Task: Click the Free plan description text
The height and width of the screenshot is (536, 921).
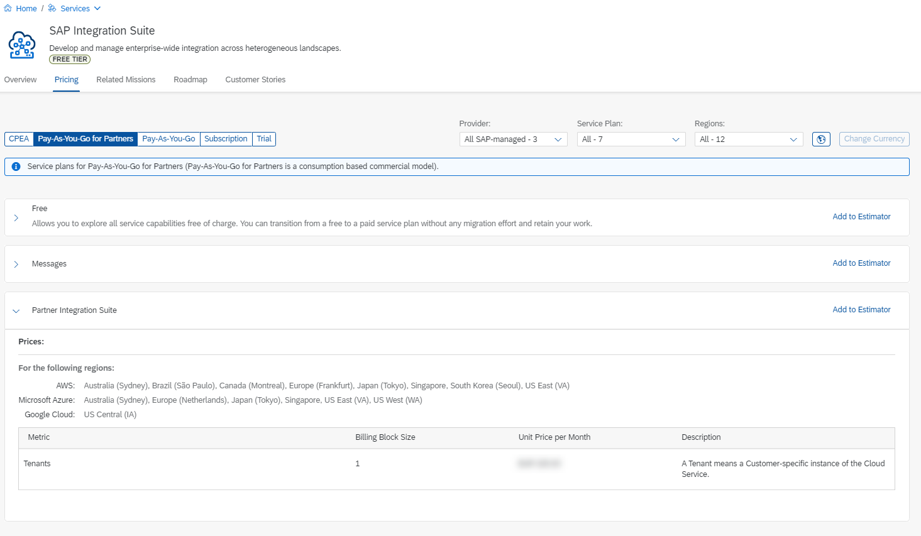Action: 312,224
